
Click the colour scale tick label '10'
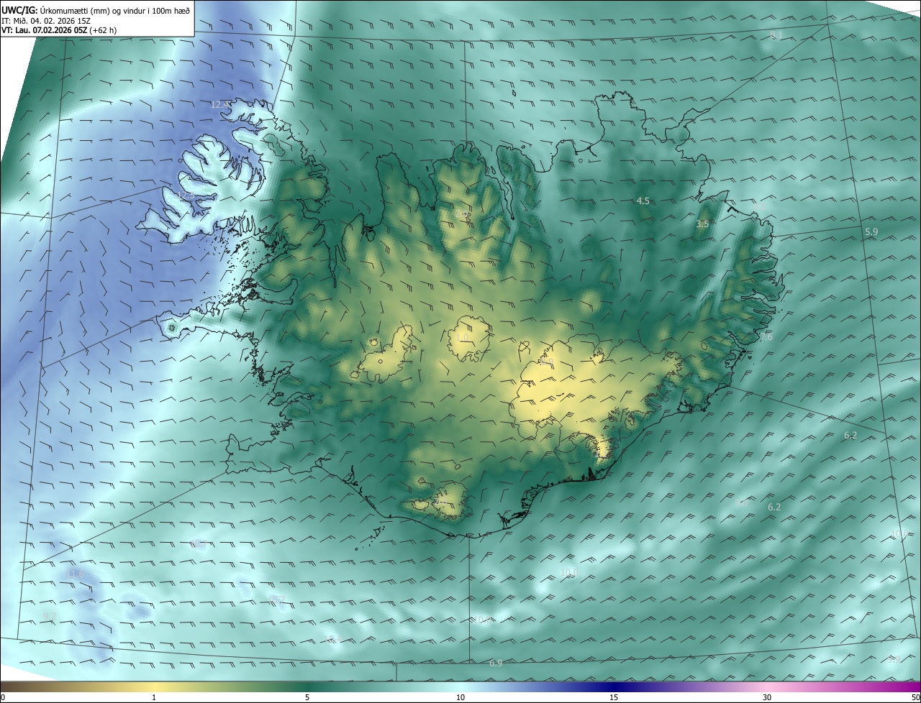(460, 697)
